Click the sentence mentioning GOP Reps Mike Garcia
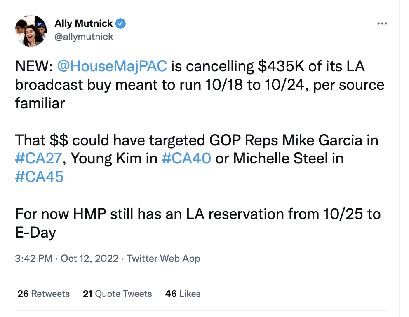This screenshot has height=317, width=409. 196,140
